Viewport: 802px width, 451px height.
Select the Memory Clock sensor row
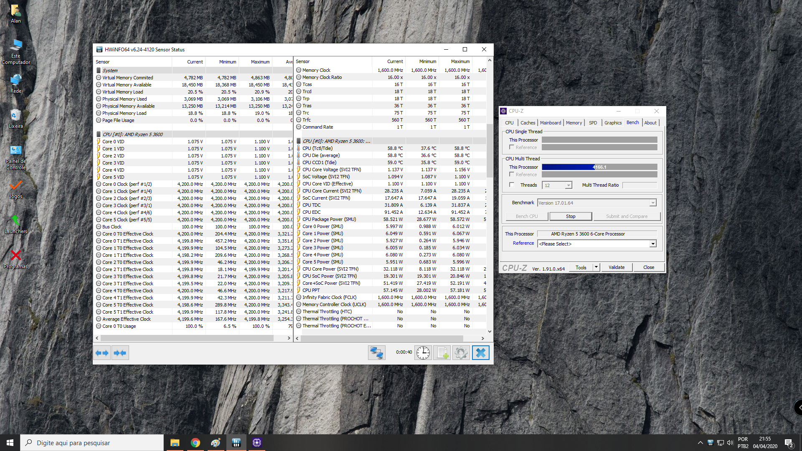pyautogui.click(x=391, y=70)
